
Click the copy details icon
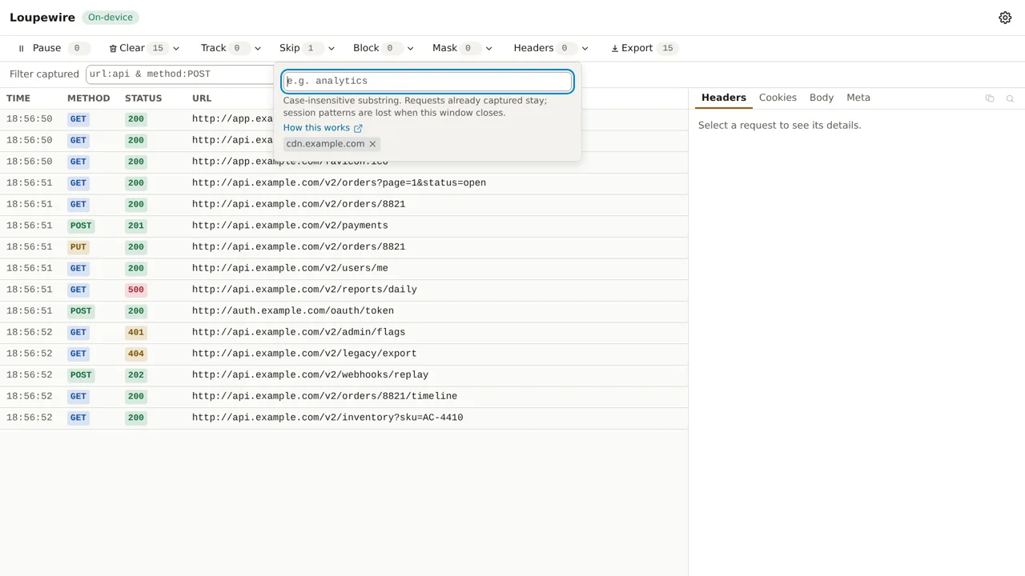point(990,98)
